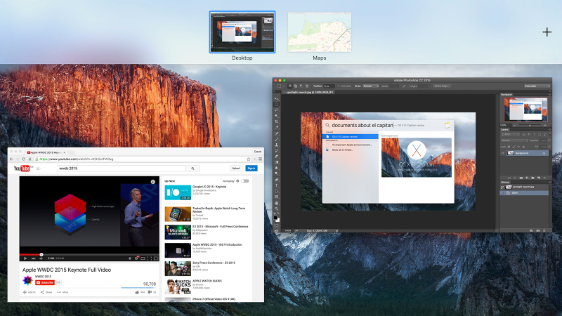The width and height of the screenshot is (562, 316).
Task: Click Refine Edge button in Photoshop
Action: click(442, 86)
